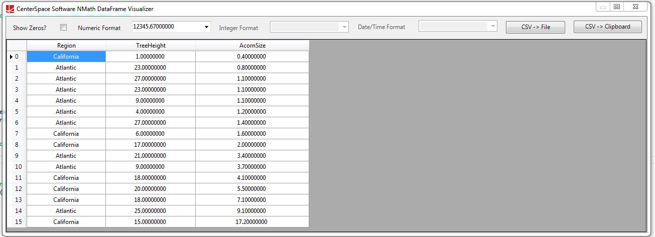Enable the Show Zeros checkbox
Screen dimensions: 655x237
pyautogui.click(x=64, y=27)
